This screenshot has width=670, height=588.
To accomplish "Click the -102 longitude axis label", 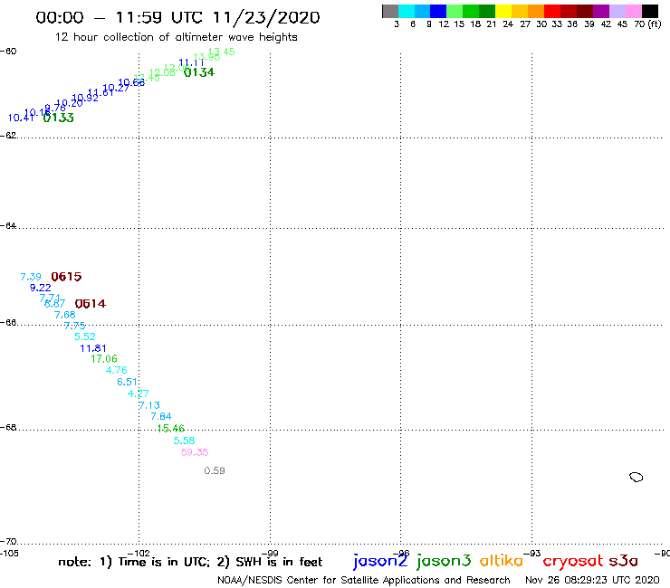I will (139, 554).
